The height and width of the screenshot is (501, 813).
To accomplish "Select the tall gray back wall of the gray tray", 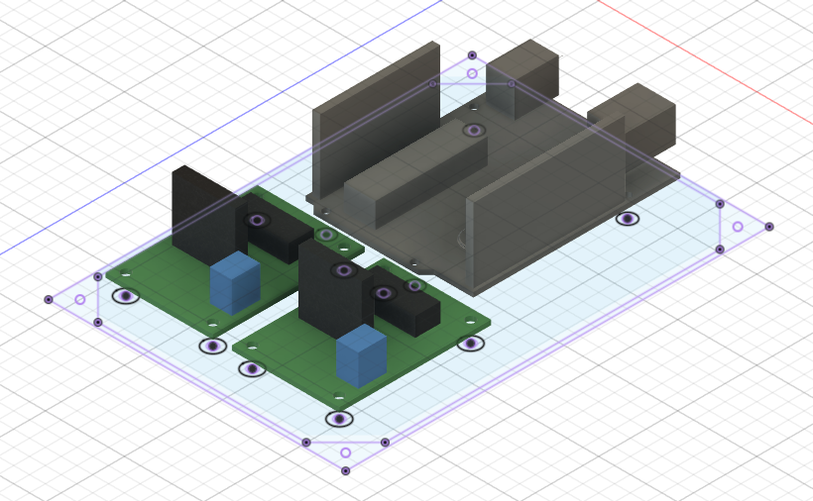I will coord(376,122).
